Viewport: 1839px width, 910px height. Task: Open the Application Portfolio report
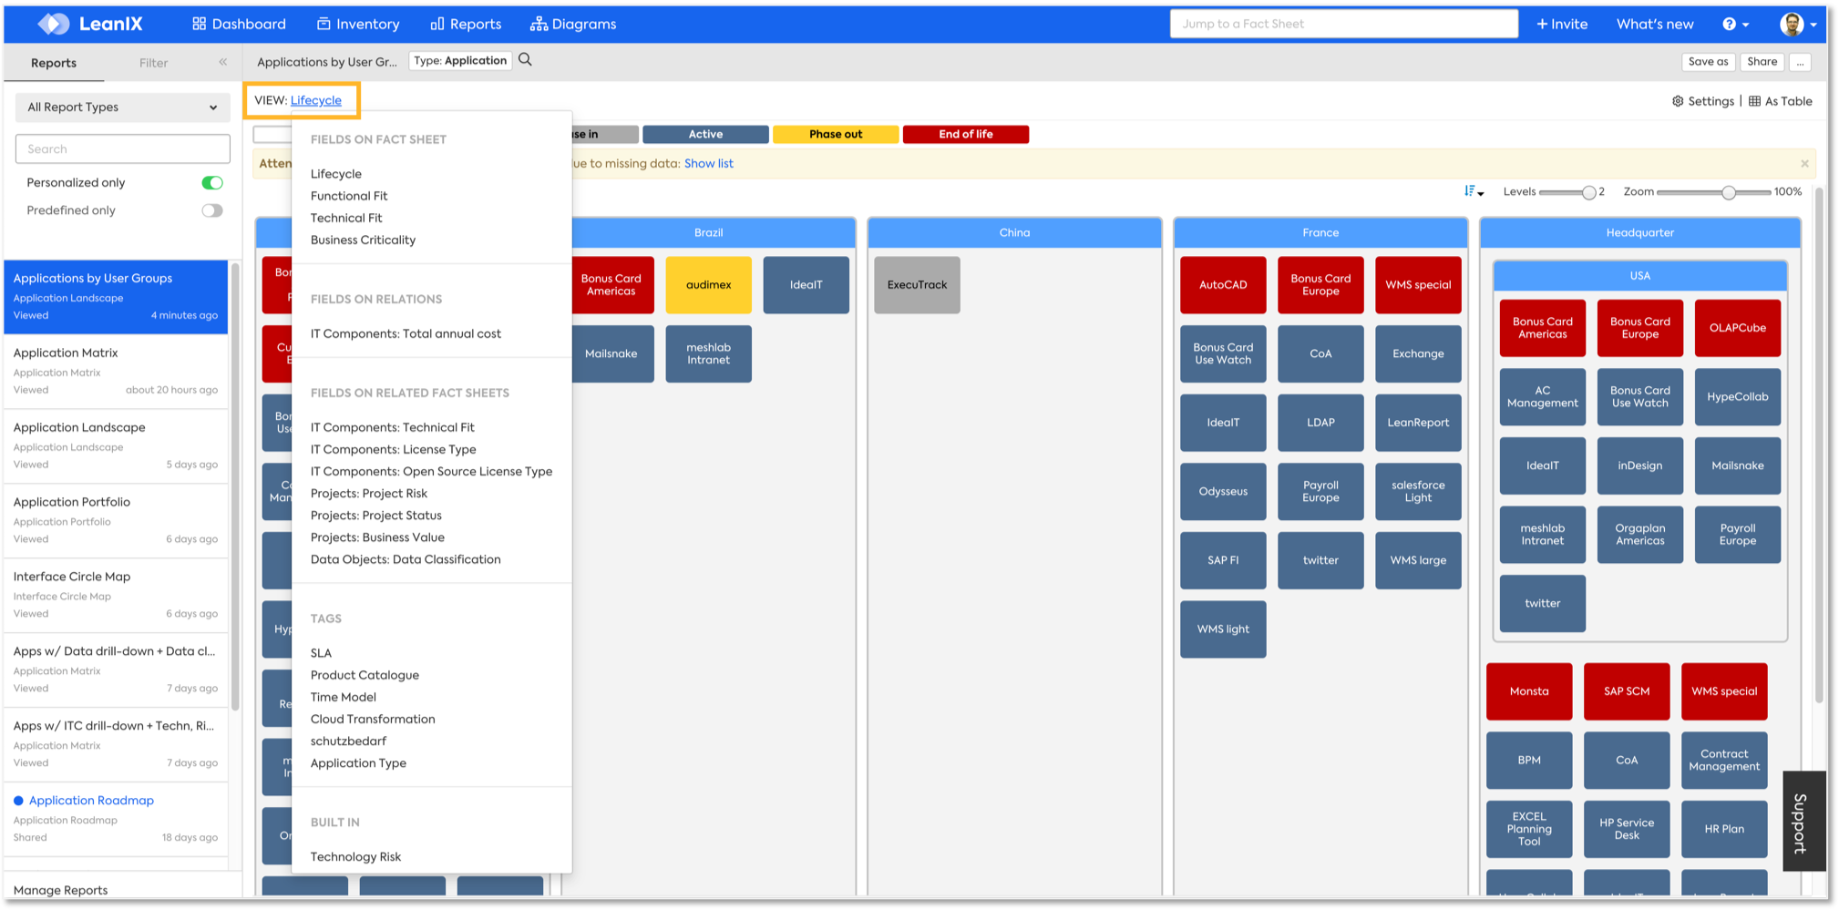point(116,520)
